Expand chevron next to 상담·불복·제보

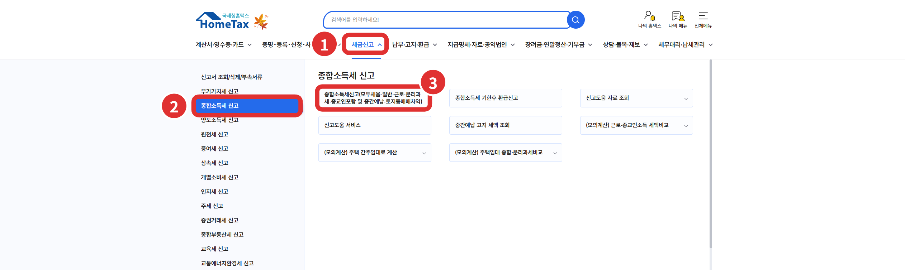coord(646,45)
